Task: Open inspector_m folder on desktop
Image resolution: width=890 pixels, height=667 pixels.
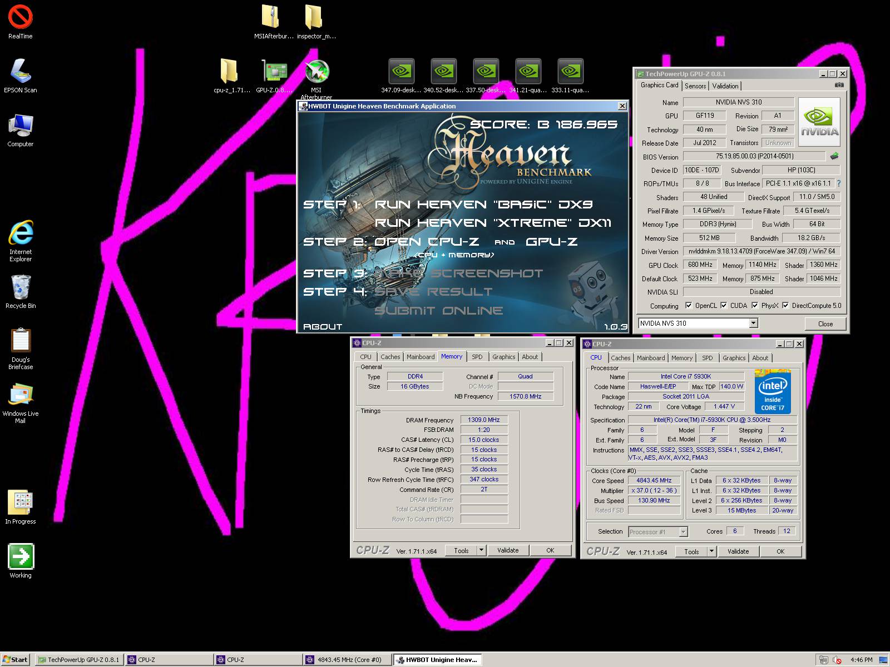Action: [x=315, y=22]
